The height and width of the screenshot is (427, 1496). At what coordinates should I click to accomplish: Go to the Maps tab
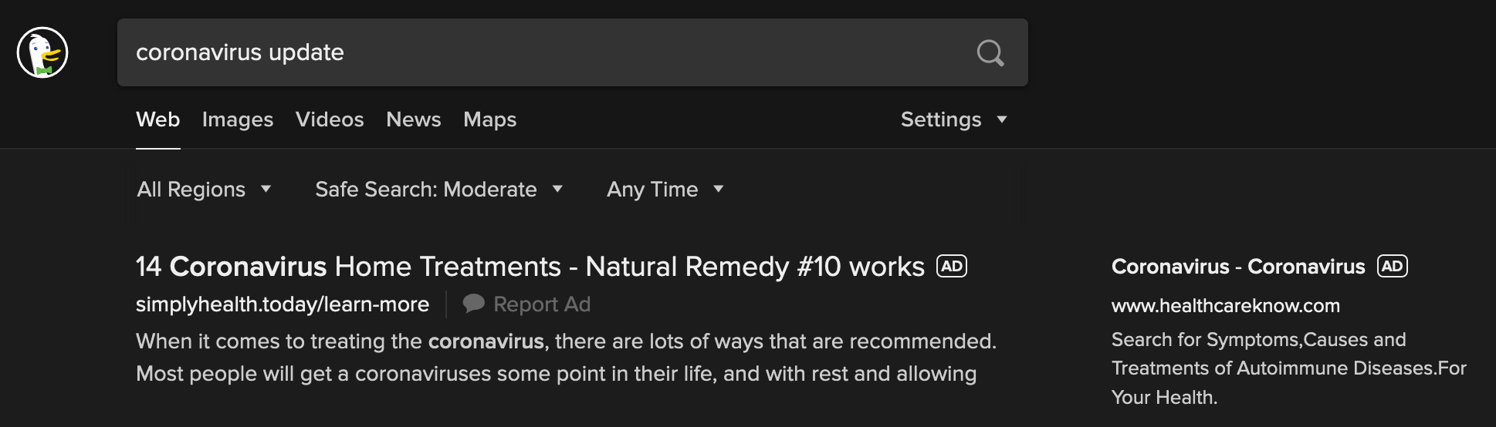[489, 119]
